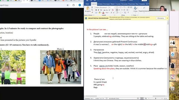Click the Shading paint bucket icon
This screenshot has height=100, width=179.
point(117,12)
